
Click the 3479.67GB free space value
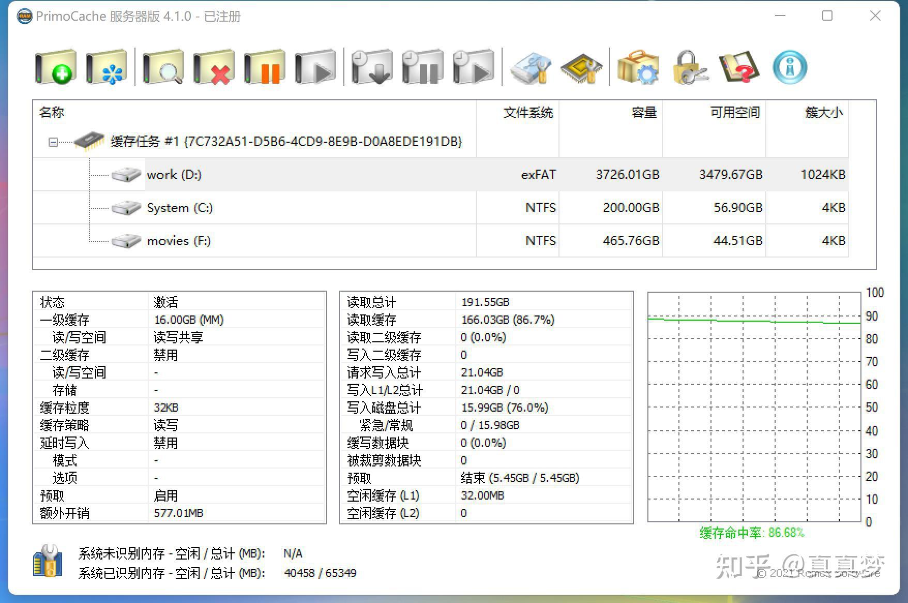coord(731,174)
